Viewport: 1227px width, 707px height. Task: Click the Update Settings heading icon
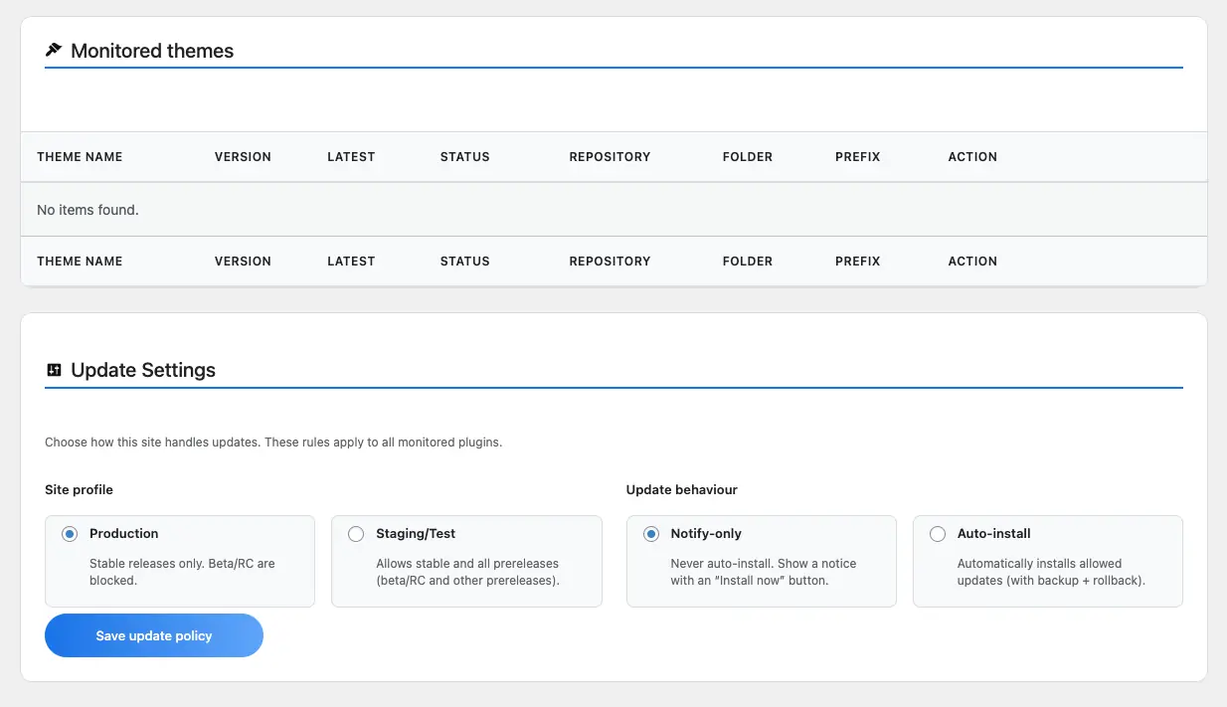(x=54, y=370)
